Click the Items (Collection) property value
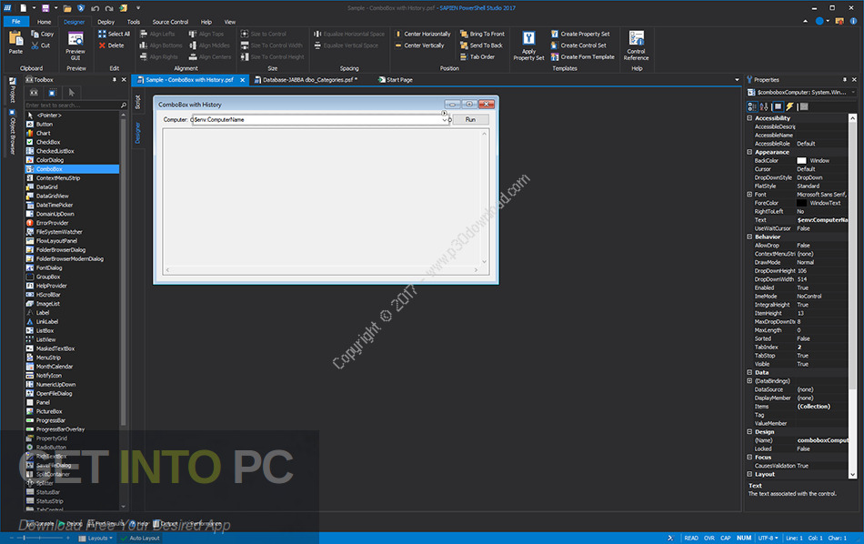This screenshot has height=544, width=864. (x=821, y=407)
